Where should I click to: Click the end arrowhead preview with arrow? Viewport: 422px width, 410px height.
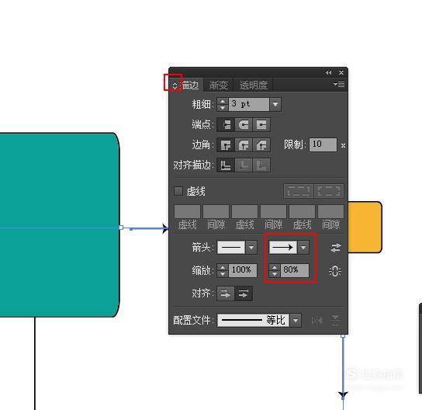[x=283, y=247]
